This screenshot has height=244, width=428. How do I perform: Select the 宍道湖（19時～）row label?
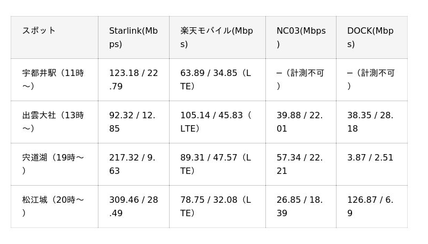tap(55, 164)
